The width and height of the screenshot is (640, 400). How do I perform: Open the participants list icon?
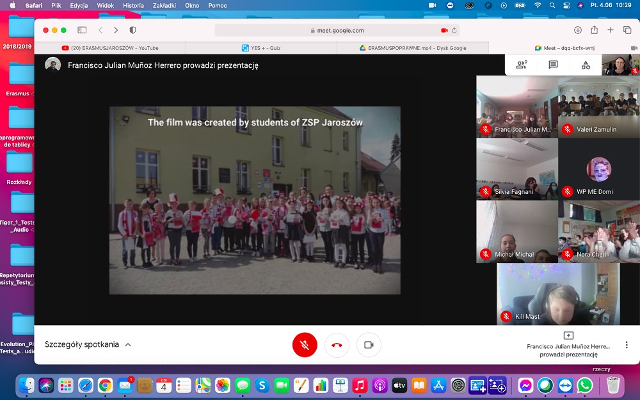[x=521, y=65]
